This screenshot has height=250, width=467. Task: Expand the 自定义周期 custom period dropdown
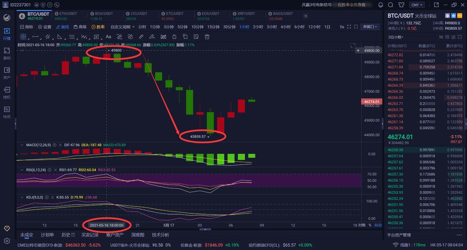(x=121, y=27)
